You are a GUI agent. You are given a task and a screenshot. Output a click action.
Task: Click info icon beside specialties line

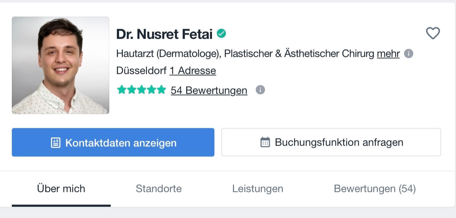(409, 54)
